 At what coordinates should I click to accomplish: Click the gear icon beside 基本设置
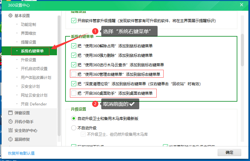10,15
